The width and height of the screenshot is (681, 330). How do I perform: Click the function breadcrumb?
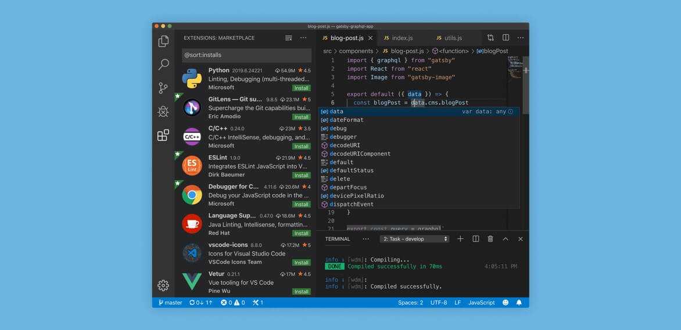coord(450,51)
